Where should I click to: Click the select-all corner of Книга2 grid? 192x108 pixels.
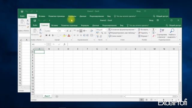pos(33,49)
